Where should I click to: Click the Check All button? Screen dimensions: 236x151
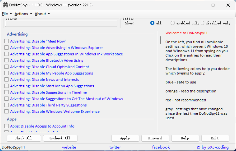[x=24, y=138]
